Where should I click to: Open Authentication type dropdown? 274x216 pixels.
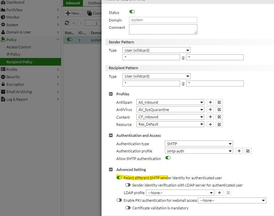coord(199,143)
